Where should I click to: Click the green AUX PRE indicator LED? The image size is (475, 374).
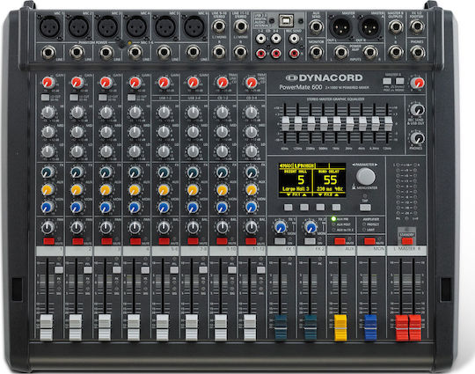[333, 218]
